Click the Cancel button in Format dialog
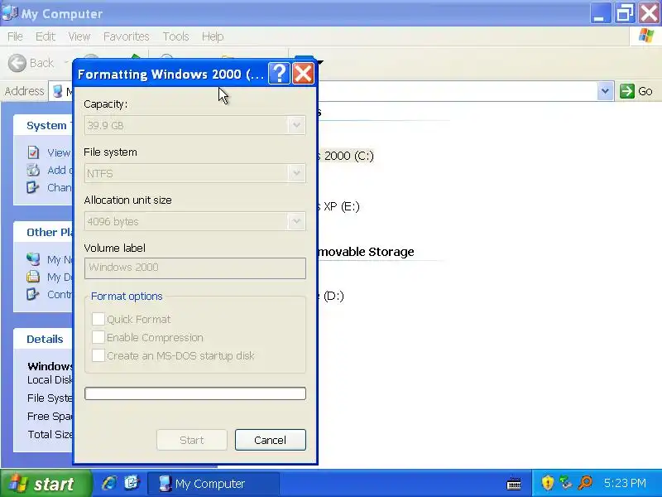 (271, 440)
